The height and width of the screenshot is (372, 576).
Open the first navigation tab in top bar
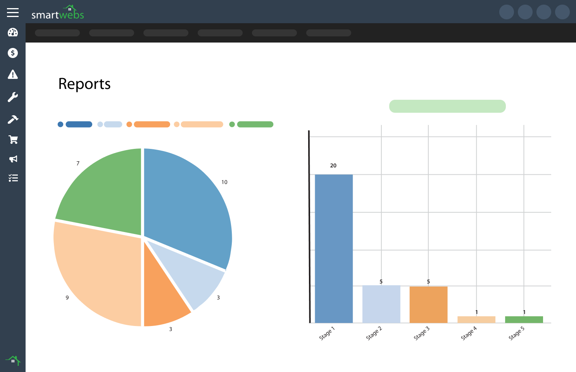pyautogui.click(x=57, y=33)
